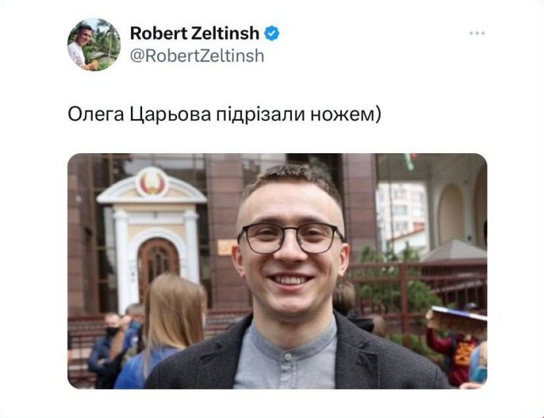This screenshot has width=544, height=418.
Task: Select the word "Олега" in the tweet
Action: pyautogui.click(x=96, y=114)
